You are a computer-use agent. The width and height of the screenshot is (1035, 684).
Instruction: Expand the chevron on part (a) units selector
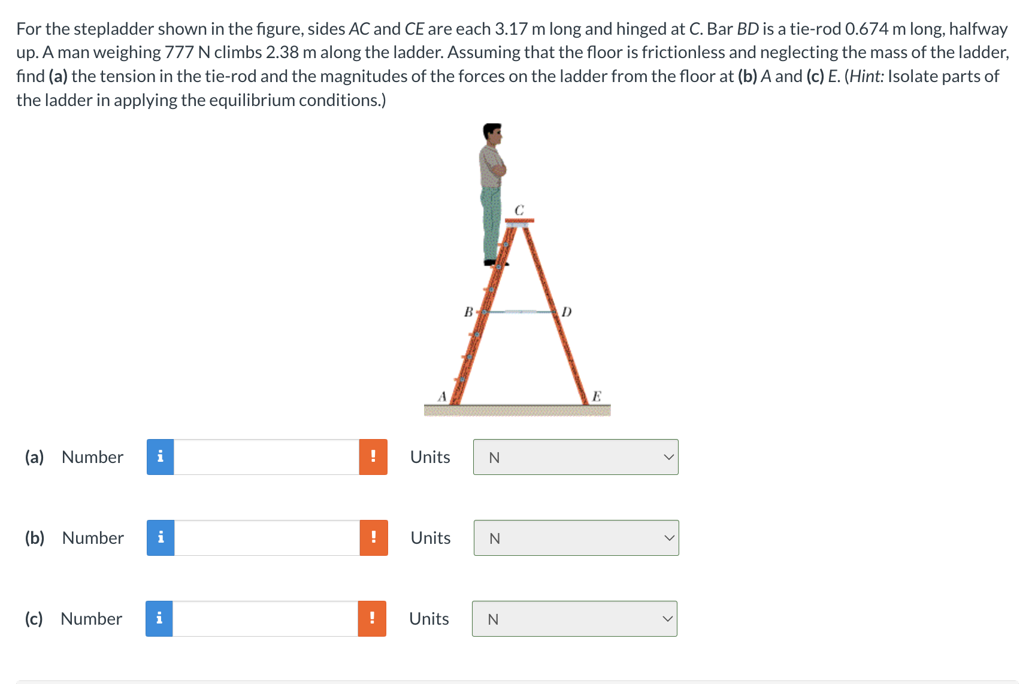[x=669, y=456]
